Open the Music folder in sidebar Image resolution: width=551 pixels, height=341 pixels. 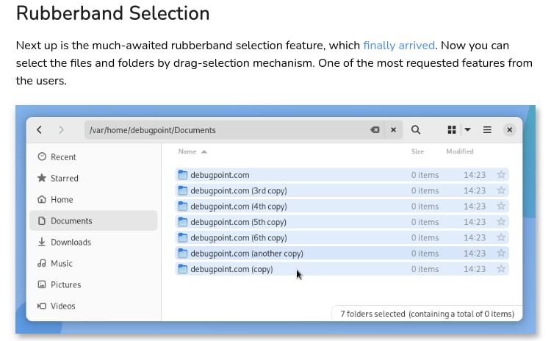[62, 263]
